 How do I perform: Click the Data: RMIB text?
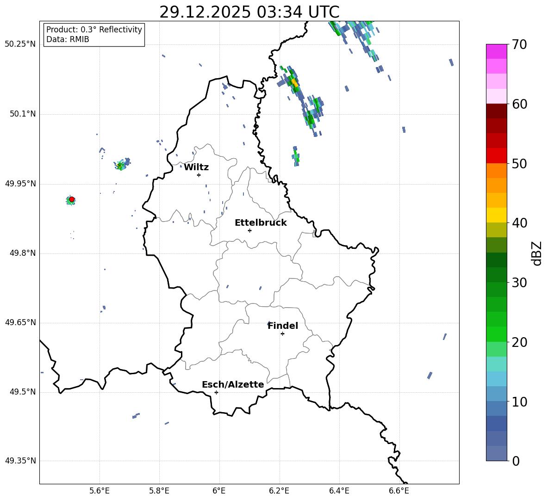[68, 40]
